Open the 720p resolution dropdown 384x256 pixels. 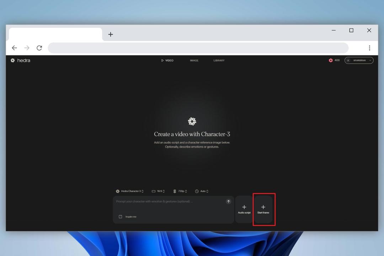click(x=180, y=191)
